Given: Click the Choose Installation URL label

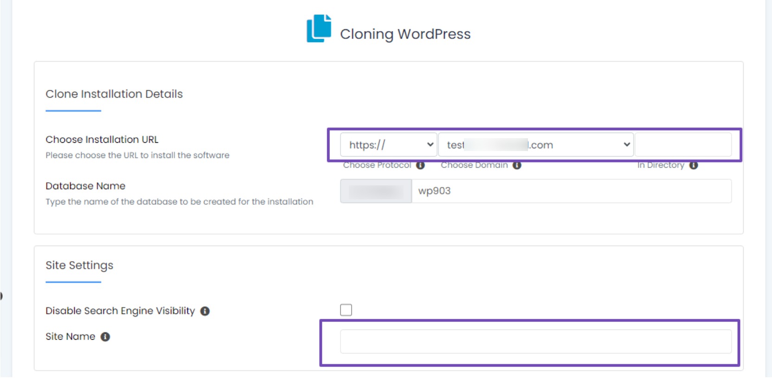Looking at the screenshot, I should click(x=102, y=139).
